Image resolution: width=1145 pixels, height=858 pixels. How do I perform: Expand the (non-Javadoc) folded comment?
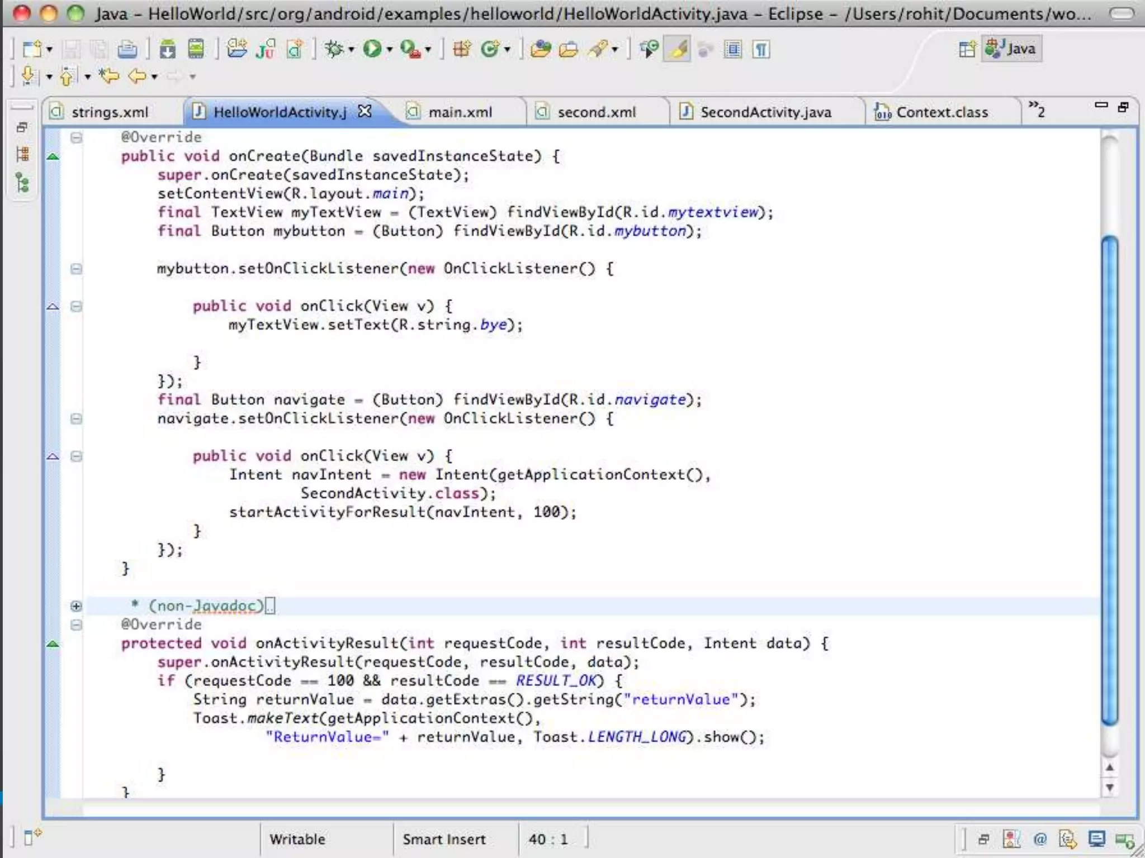pyautogui.click(x=76, y=606)
